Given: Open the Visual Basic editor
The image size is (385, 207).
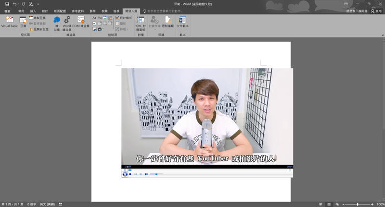Looking at the screenshot, I should (9, 22).
